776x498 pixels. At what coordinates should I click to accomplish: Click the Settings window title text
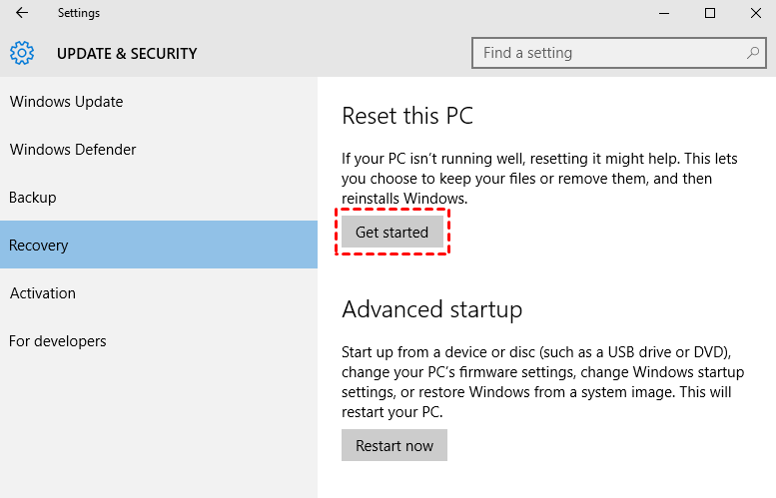coord(79,14)
